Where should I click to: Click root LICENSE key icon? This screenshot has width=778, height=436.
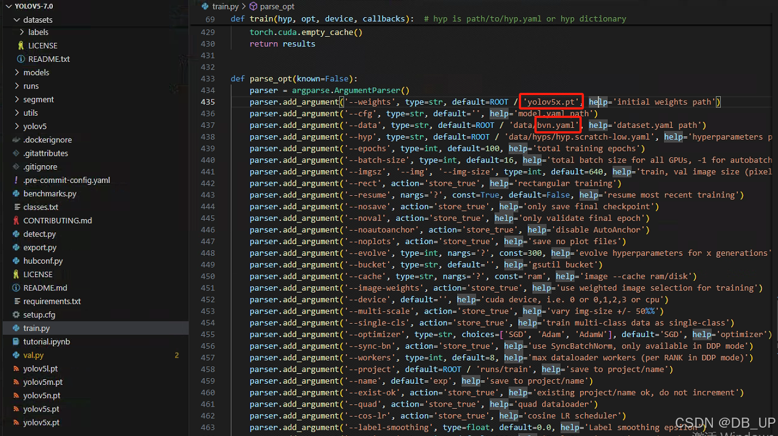tap(16, 274)
